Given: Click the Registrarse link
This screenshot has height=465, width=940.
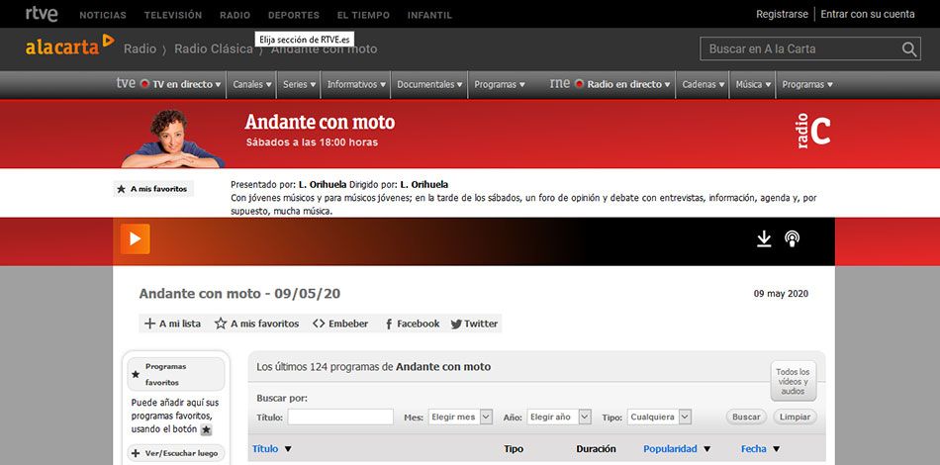Looking at the screenshot, I should (x=782, y=14).
